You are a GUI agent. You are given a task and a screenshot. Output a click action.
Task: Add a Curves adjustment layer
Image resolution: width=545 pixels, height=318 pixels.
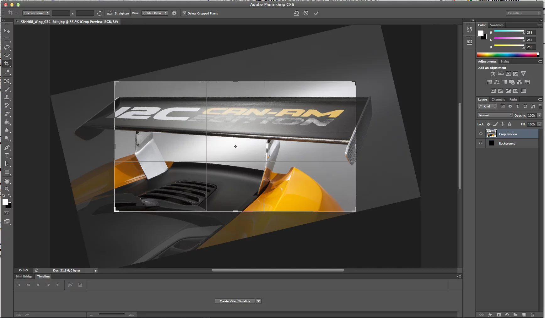(508, 74)
